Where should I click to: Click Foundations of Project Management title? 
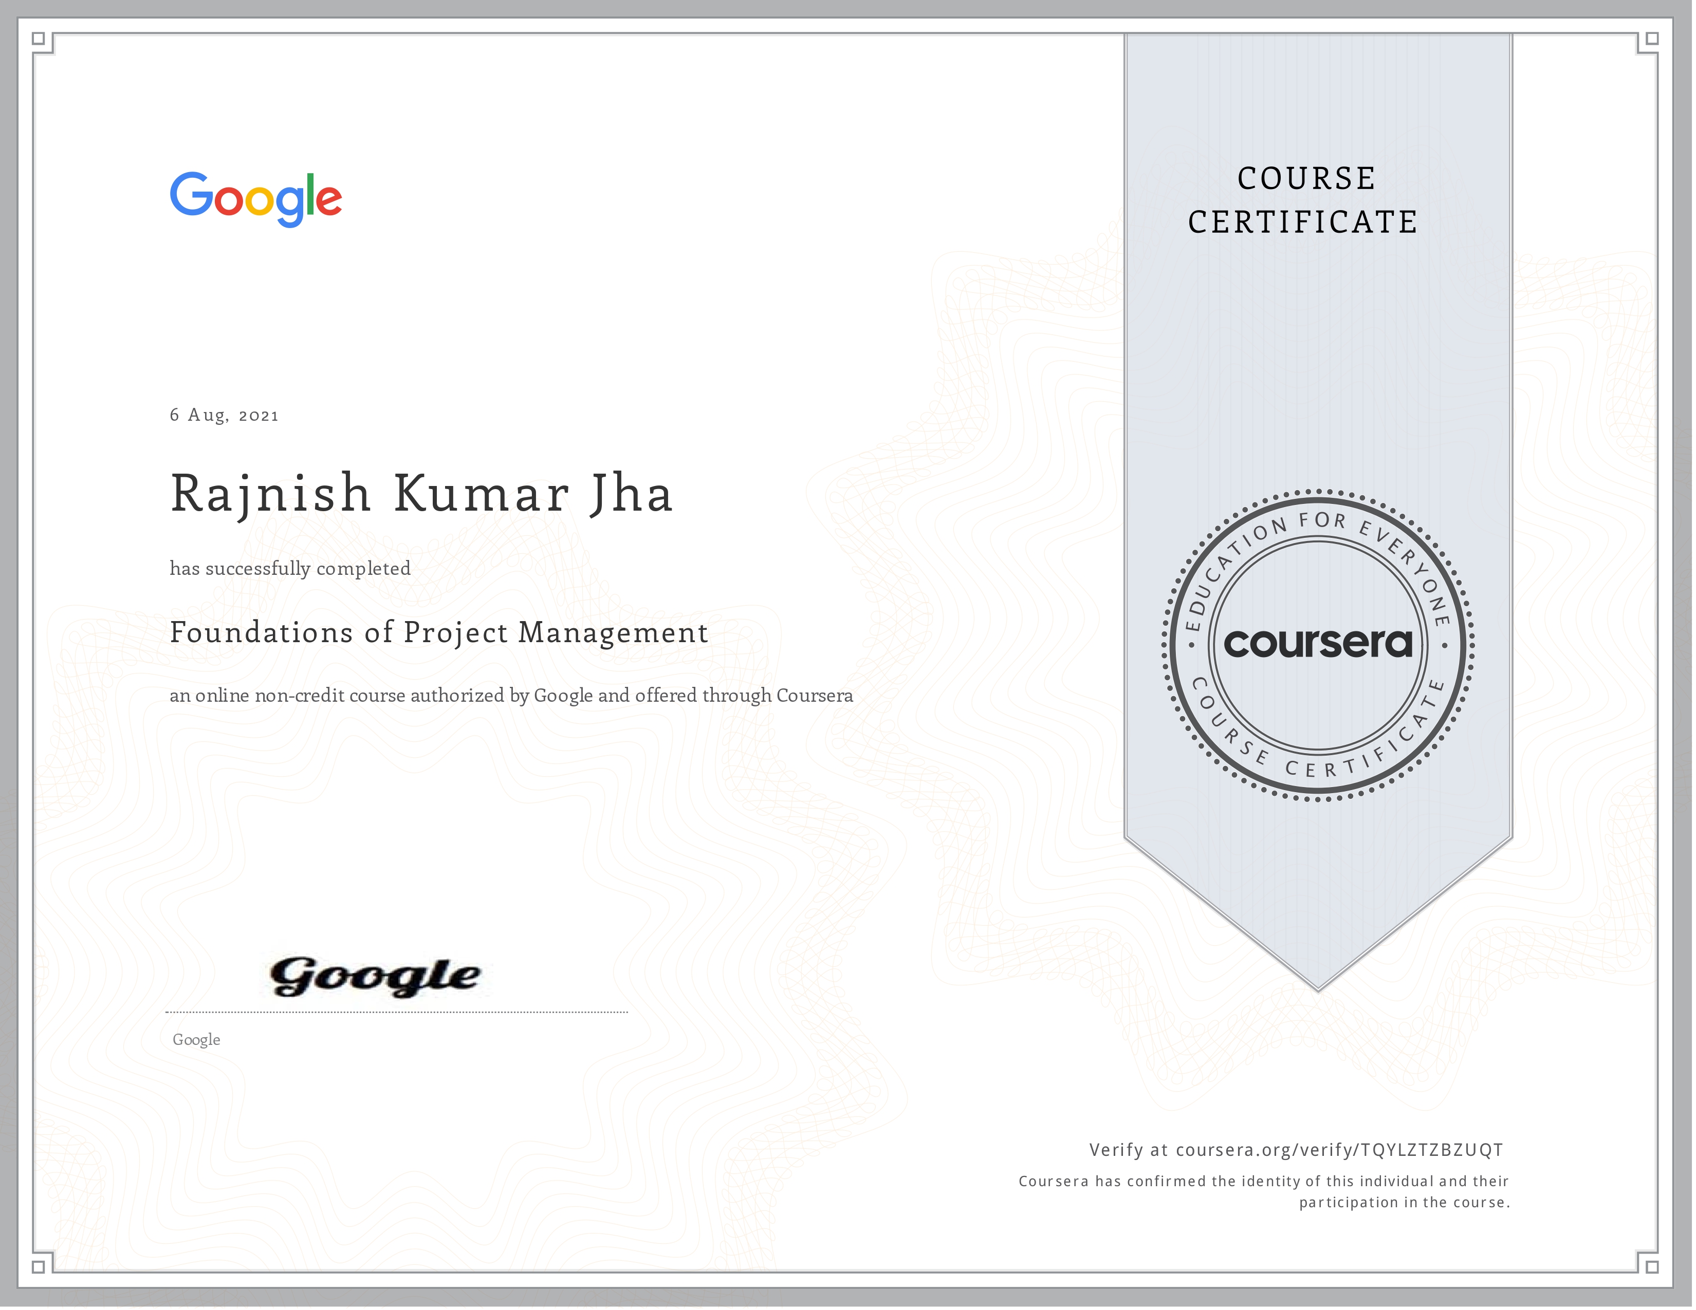[x=439, y=632]
